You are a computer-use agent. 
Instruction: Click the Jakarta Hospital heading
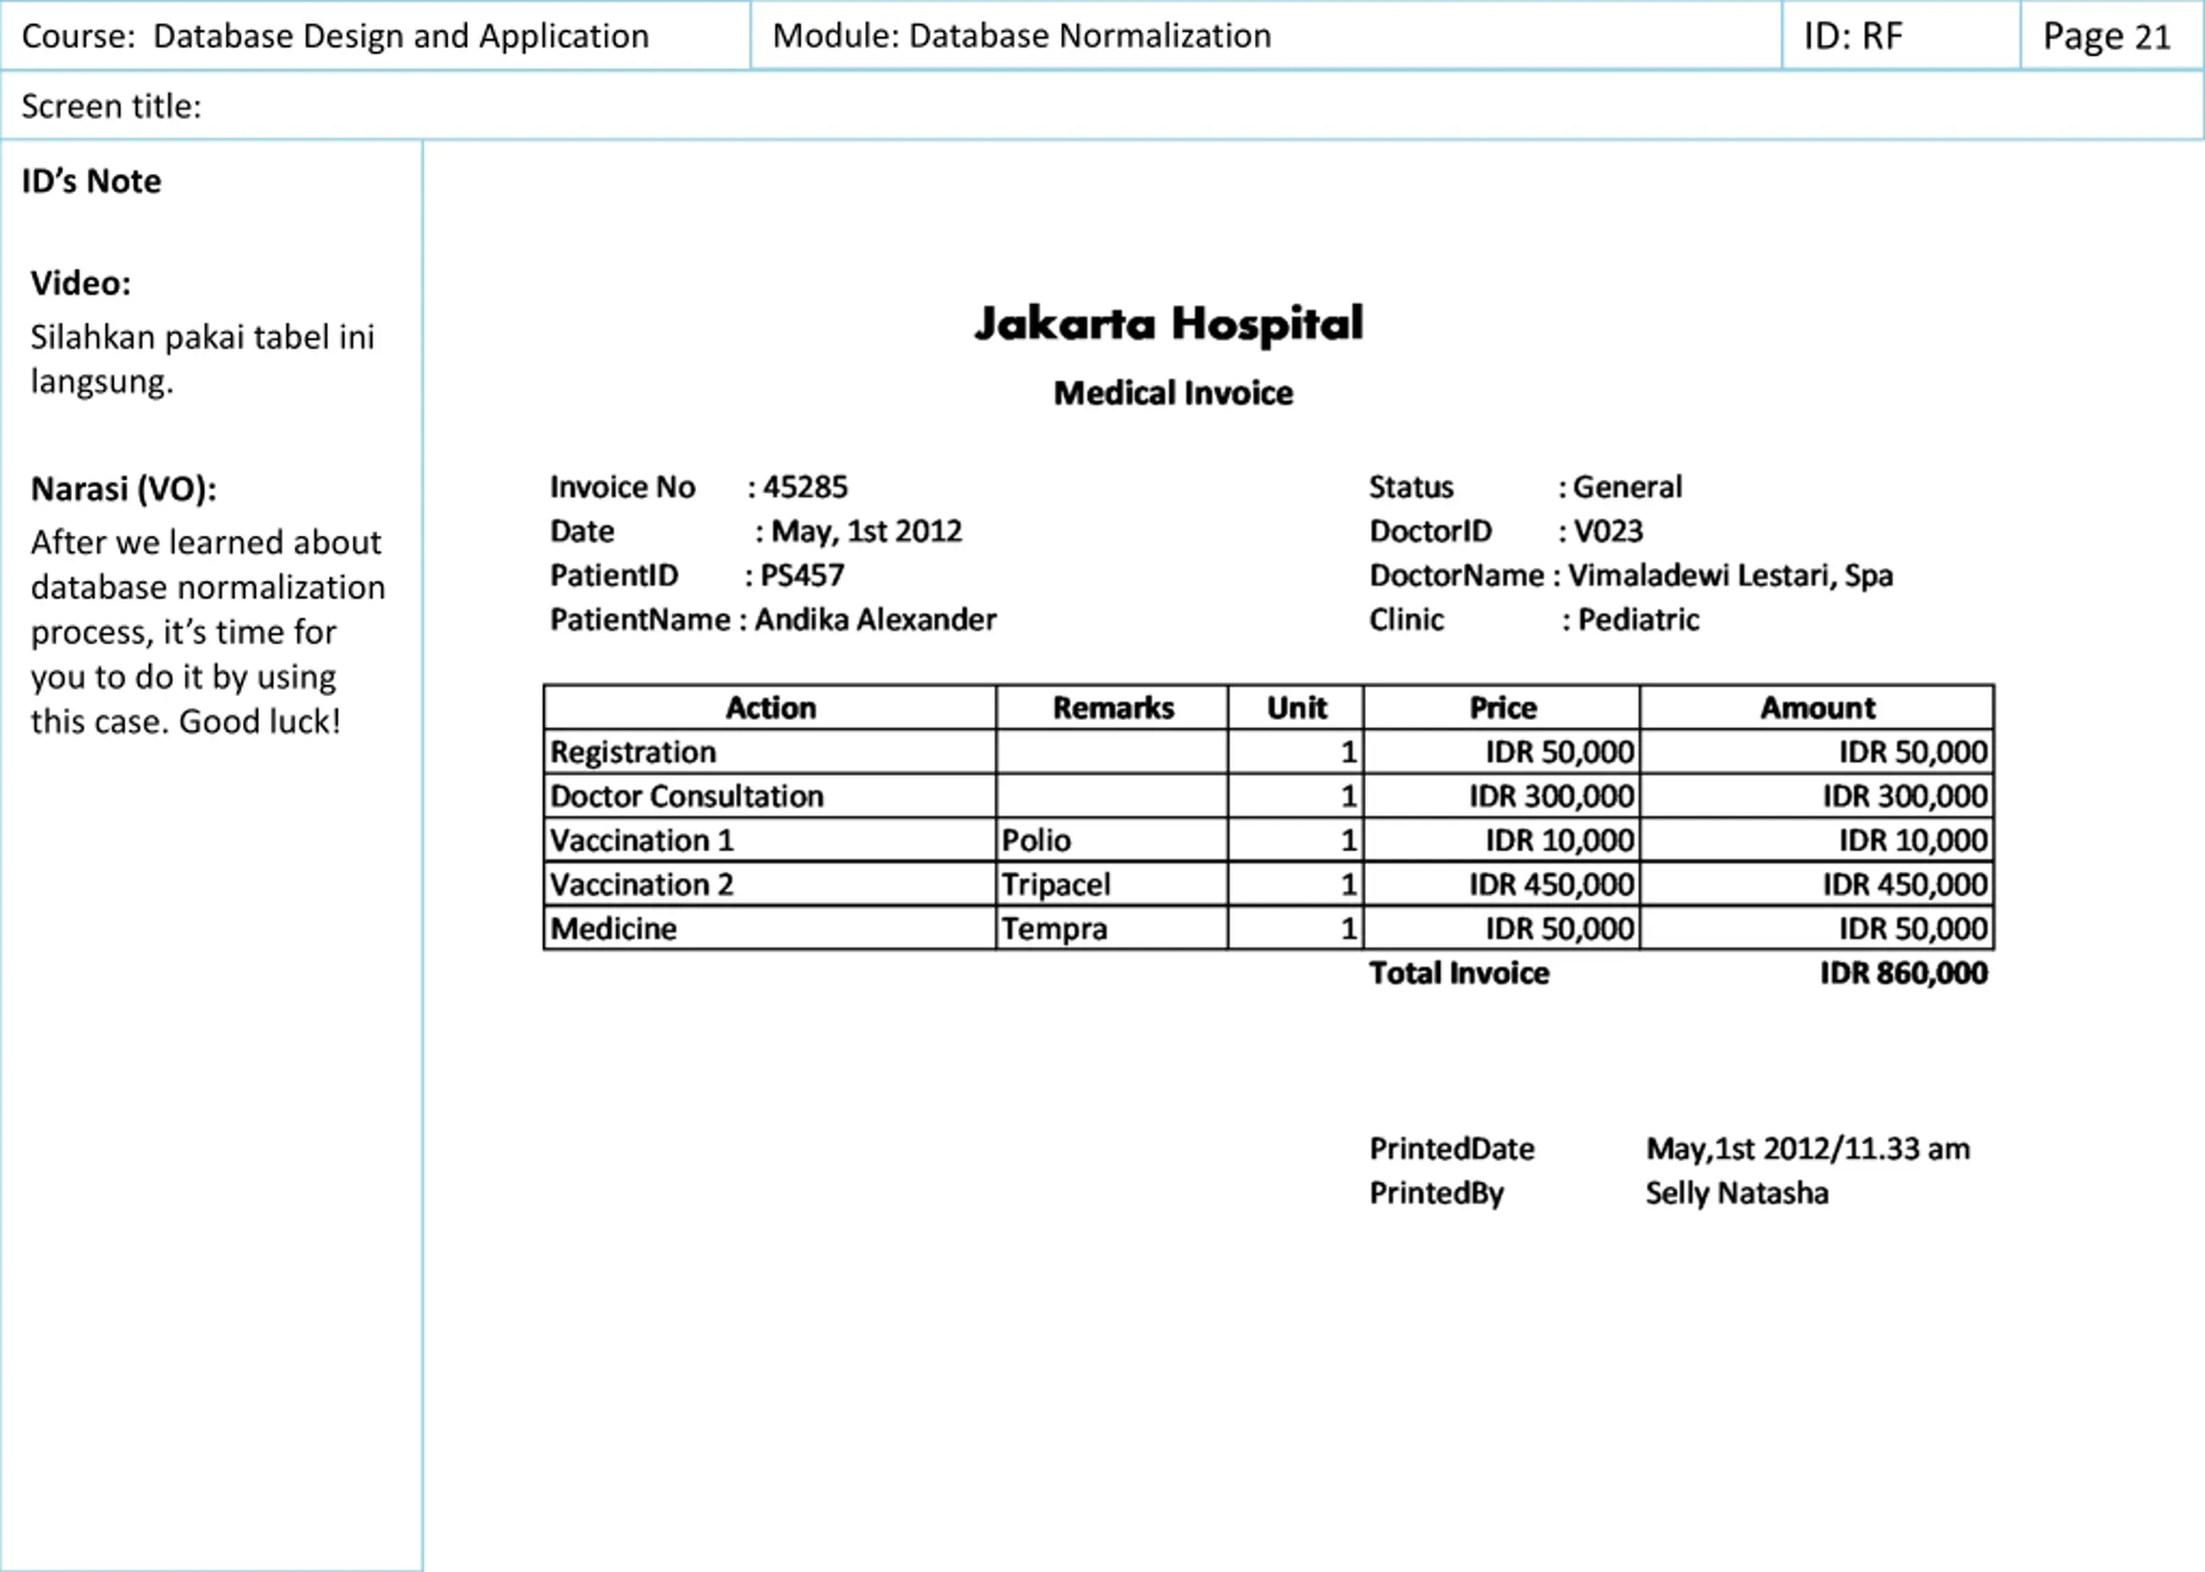(x=1168, y=324)
